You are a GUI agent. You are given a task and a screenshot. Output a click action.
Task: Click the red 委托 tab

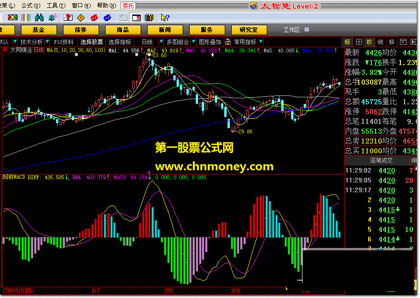(128, 6)
